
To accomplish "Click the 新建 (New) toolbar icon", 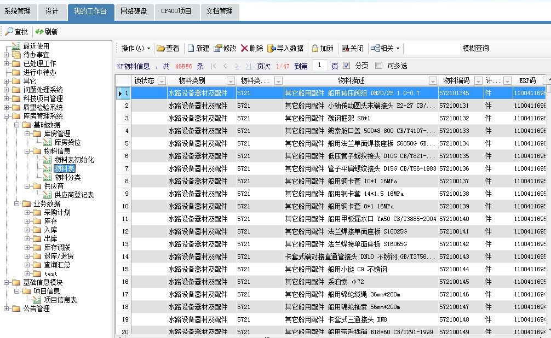I will pyautogui.click(x=191, y=48).
